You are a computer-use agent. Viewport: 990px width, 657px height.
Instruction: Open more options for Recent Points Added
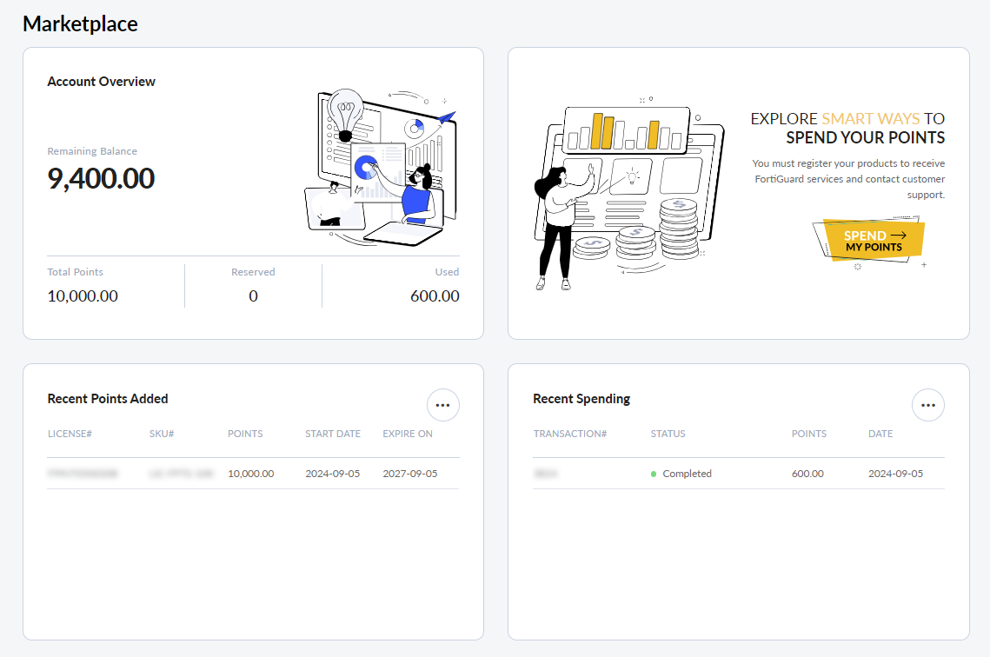click(443, 405)
